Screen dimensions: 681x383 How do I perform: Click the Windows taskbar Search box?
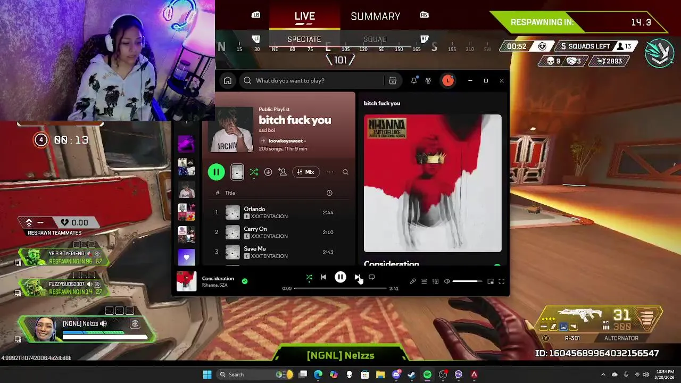click(x=255, y=374)
